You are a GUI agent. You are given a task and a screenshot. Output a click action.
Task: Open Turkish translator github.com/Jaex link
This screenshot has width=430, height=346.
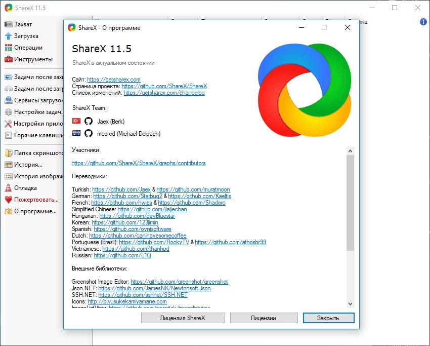click(121, 189)
